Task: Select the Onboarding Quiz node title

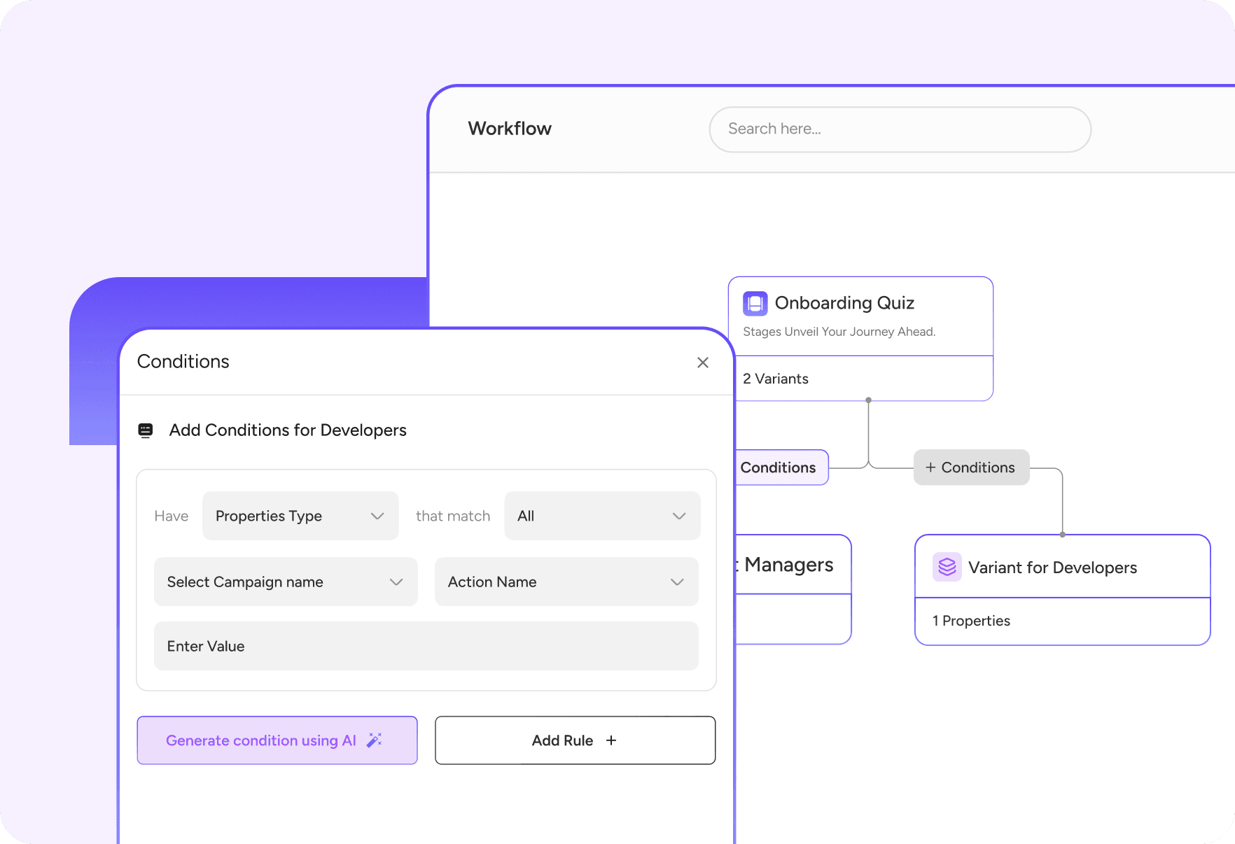Action: click(844, 303)
